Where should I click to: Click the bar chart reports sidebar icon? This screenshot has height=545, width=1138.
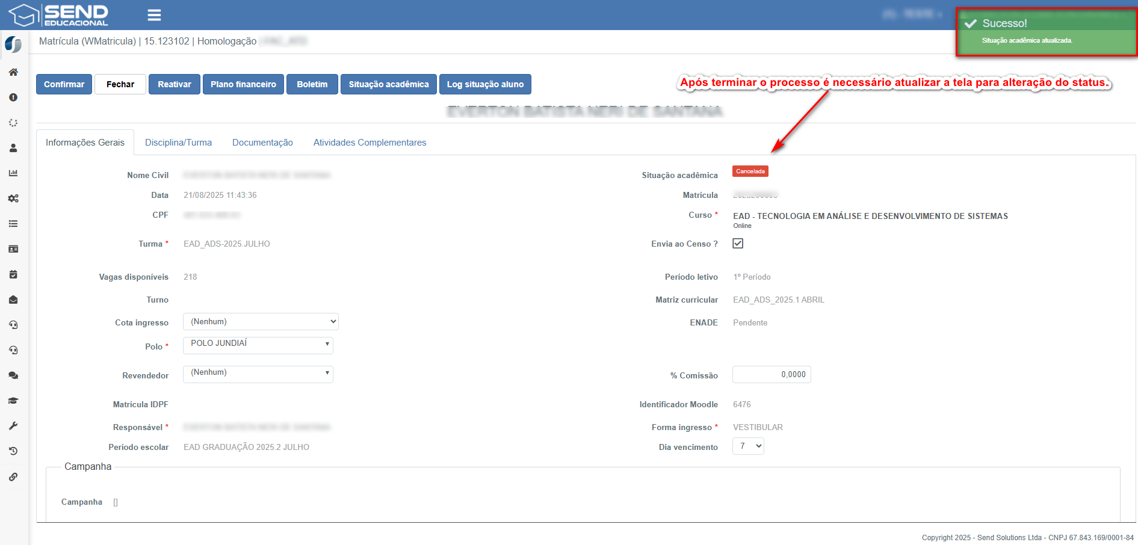(13, 173)
